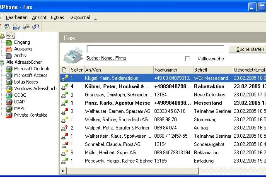Select the Private Kontakte tree label
The image size is (266, 177).
coord(31,115)
